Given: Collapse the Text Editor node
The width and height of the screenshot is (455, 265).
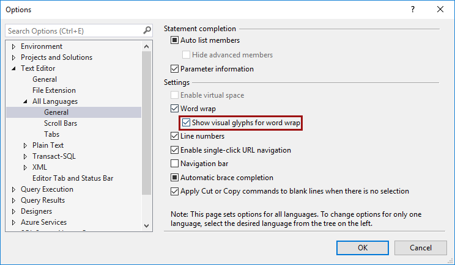Looking at the screenshot, I should point(13,68).
